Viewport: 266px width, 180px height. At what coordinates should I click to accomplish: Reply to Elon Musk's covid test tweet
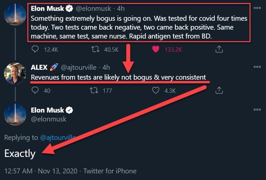[x=35, y=49]
